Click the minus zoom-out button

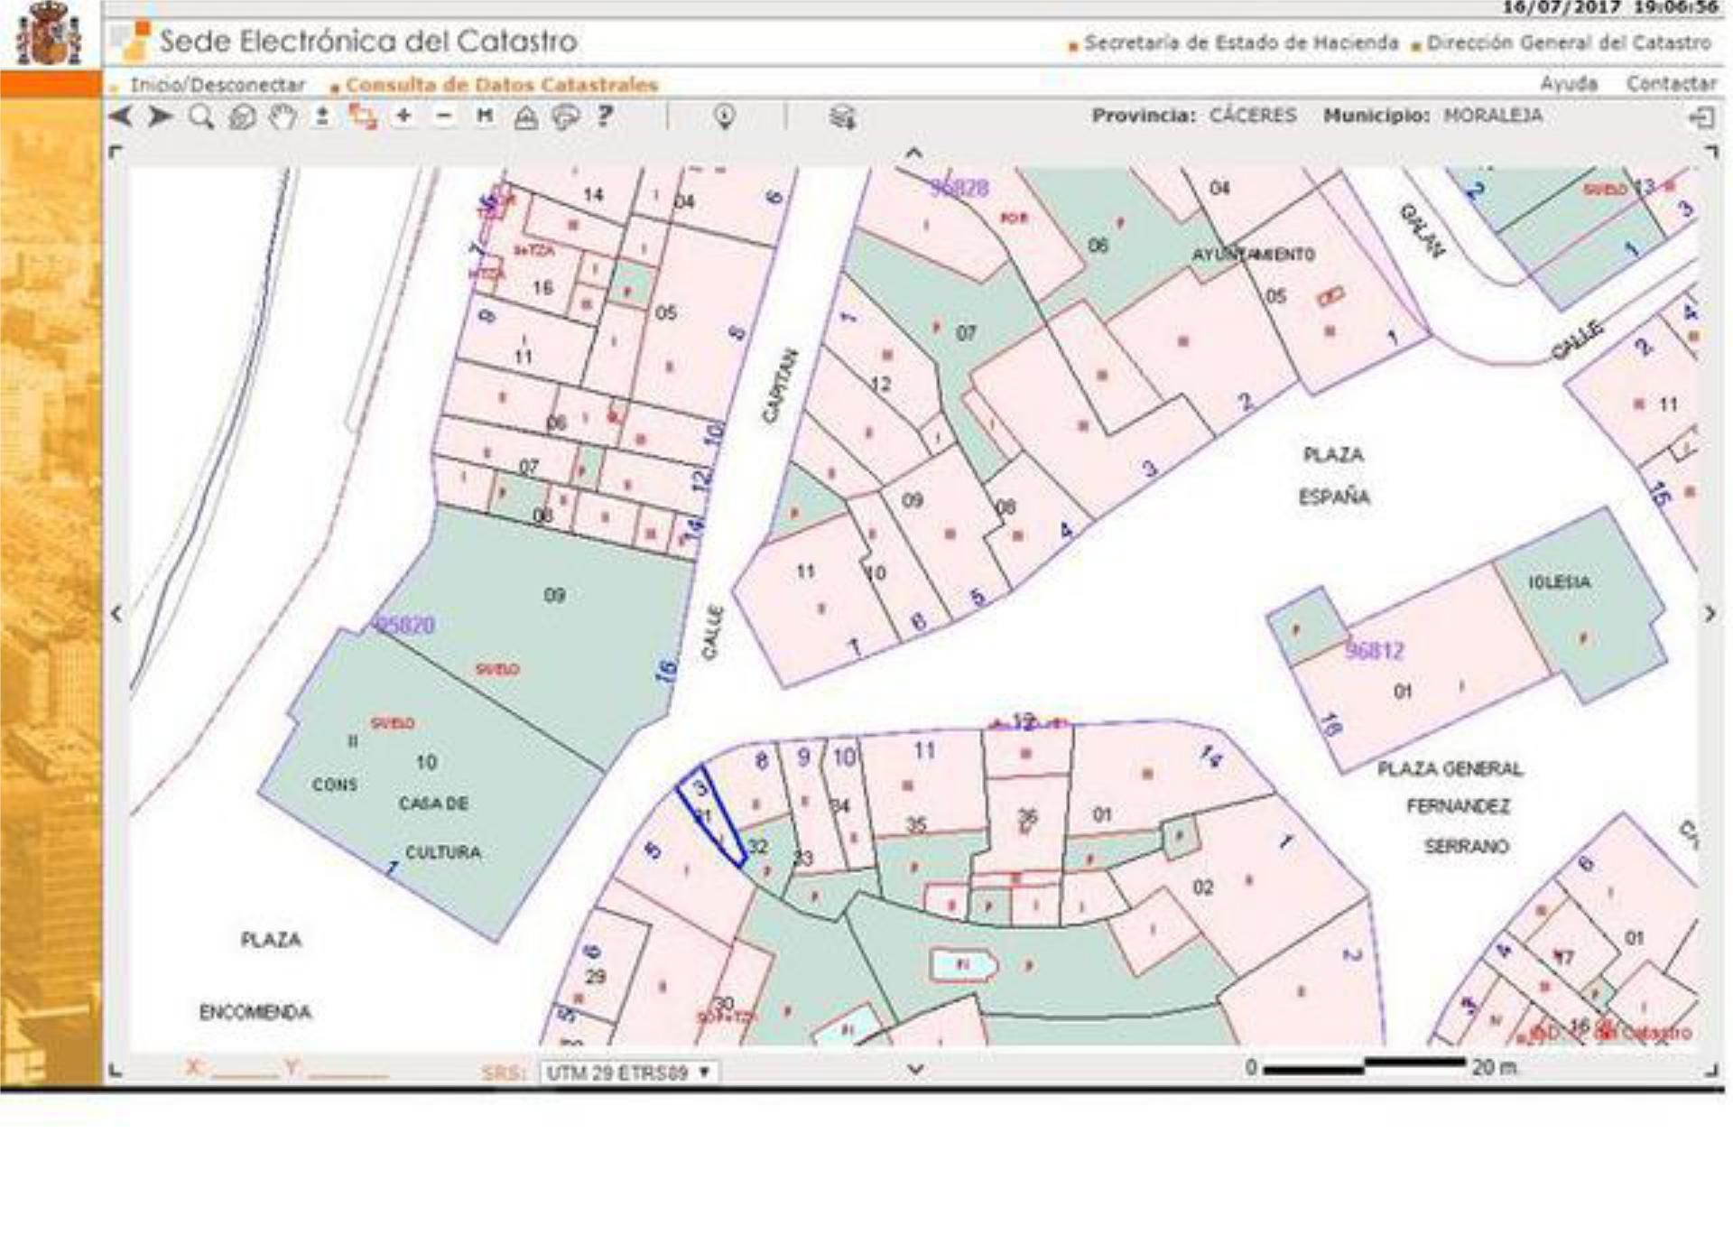click(443, 116)
